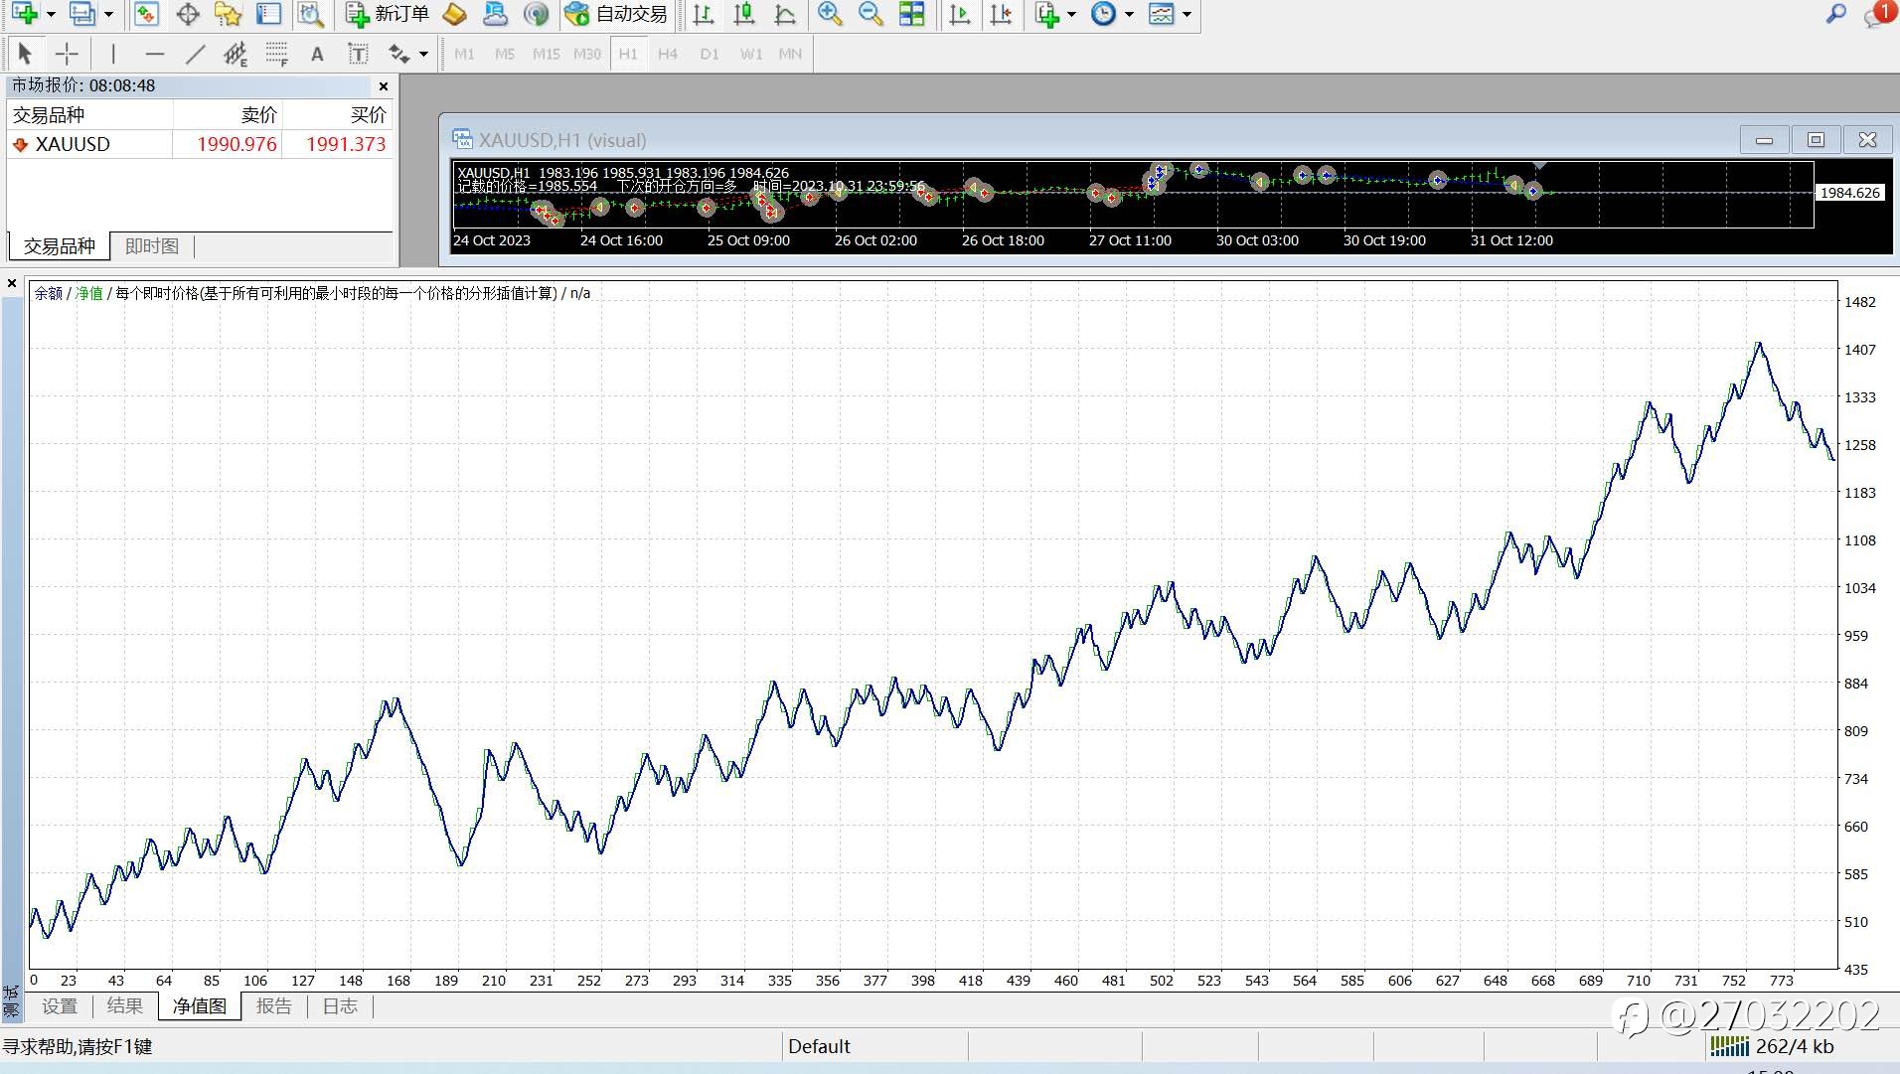The image size is (1900, 1074).
Task: Open the Data Window crosshair icon
Action: click(x=188, y=14)
